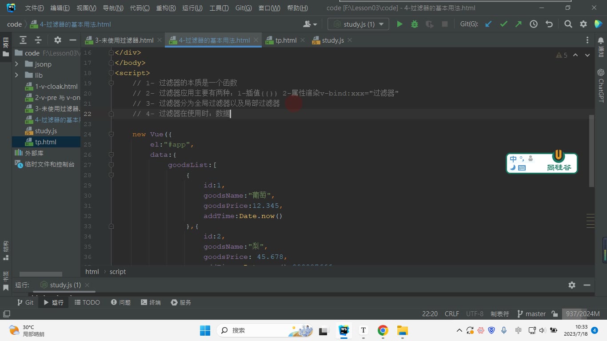This screenshot has height=341, width=607.
Task: Click the CRLF line separator in the status bar
Action: point(452,314)
